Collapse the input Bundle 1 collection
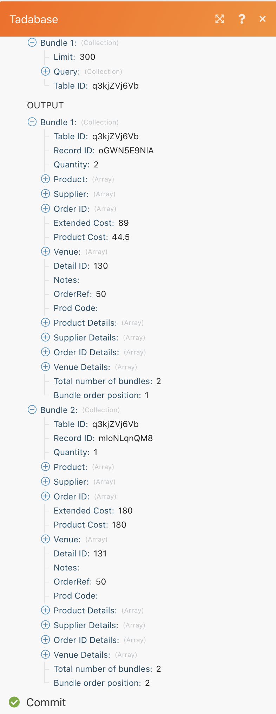Viewport: 276px width, 714px height. click(x=32, y=43)
